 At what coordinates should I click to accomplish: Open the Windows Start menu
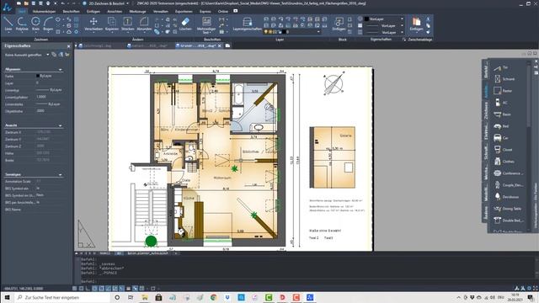click(x=7, y=297)
